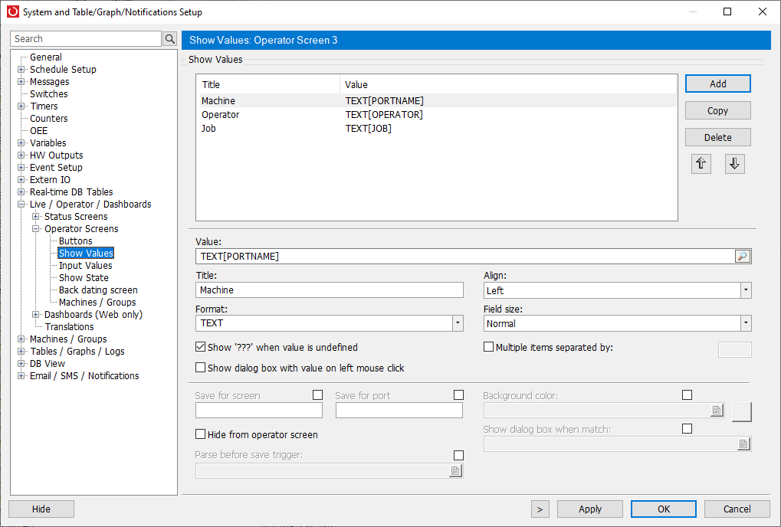Select OEE in the settings tree

tap(39, 131)
